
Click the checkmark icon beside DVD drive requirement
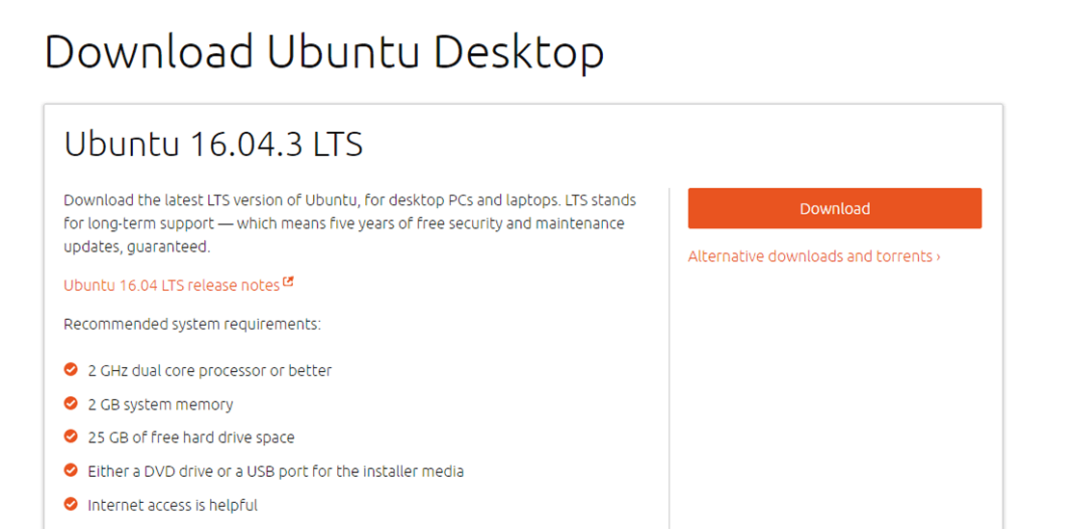click(x=70, y=471)
